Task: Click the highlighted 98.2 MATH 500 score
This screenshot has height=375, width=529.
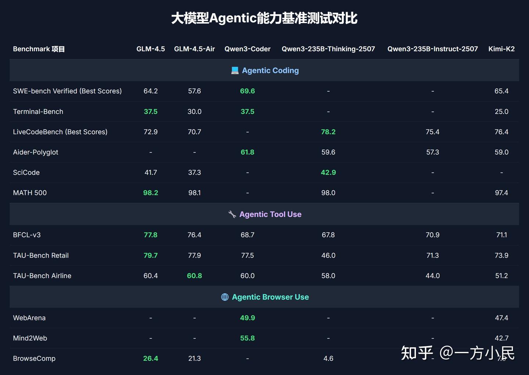Action: 151,192
